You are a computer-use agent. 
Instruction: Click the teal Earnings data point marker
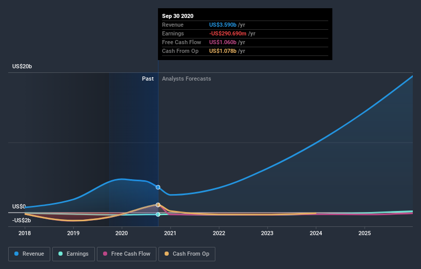tap(158, 214)
